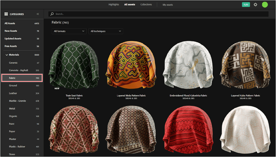Open the white cube-pattern fabric thumbnail

tap(245, 130)
